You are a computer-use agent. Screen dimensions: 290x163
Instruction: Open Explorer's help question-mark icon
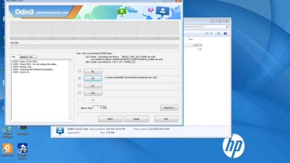tap(225, 34)
